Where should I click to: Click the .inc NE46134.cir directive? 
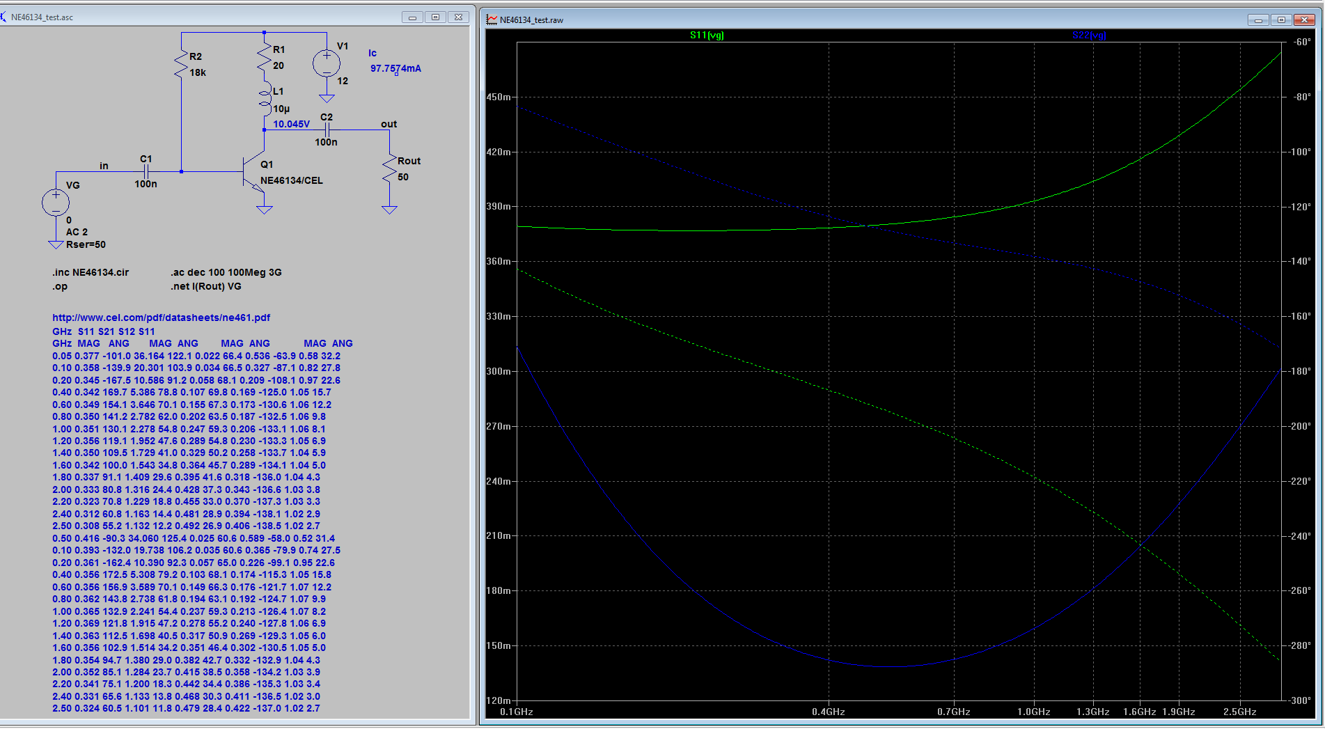(91, 272)
